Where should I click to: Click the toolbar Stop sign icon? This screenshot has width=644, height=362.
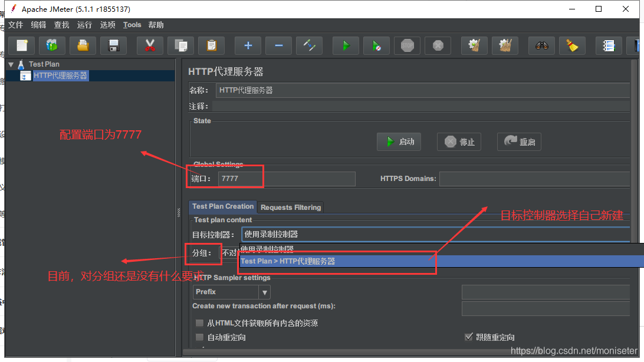407,45
